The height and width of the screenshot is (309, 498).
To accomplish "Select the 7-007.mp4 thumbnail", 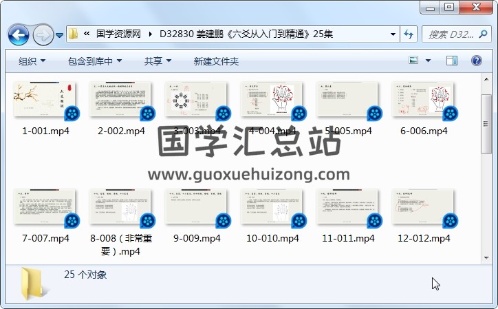I will tap(45, 206).
